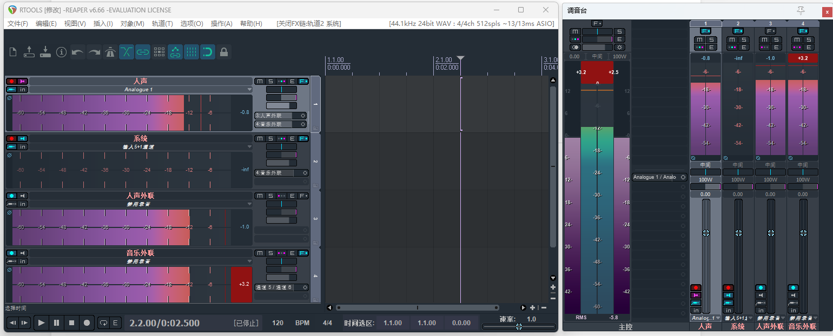Start playback with Play button
The height and width of the screenshot is (336, 833).
(x=41, y=322)
